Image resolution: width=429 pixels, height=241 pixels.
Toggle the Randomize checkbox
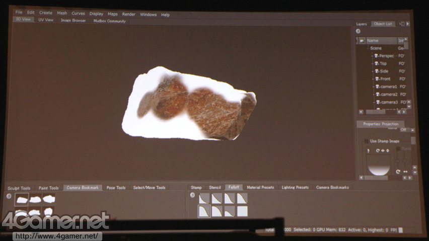pyautogui.click(x=398, y=148)
